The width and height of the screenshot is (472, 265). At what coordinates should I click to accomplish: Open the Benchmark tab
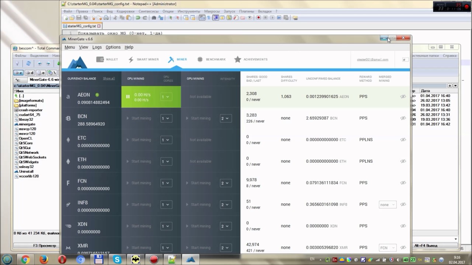pos(211,59)
